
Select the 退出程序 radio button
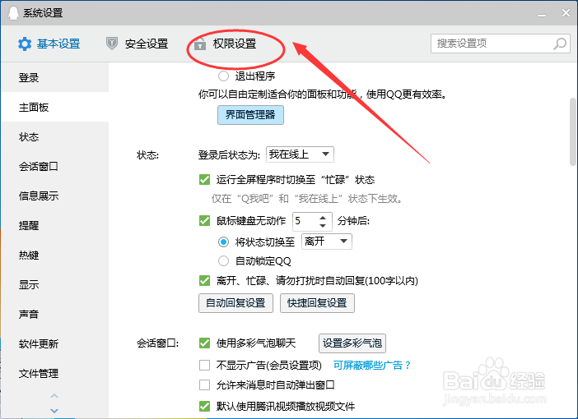(x=223, y=76)
